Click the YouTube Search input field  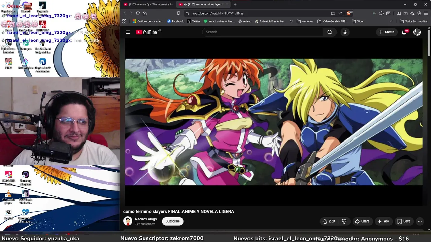pyautogui.click(x=262, y=32)
